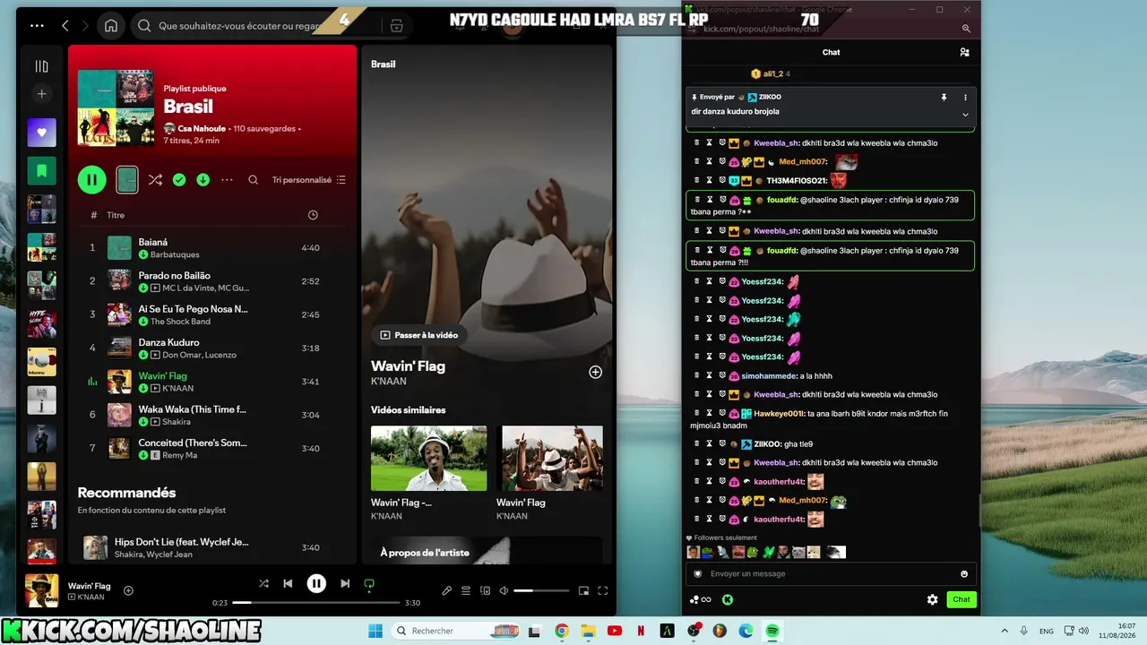Open the 'Tri personnalisé' sort dropdown
Viewport: 1147px width, 645px height.
point(309,180)
